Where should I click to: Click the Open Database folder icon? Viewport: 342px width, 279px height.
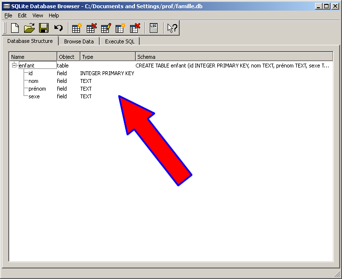[29, 28]
